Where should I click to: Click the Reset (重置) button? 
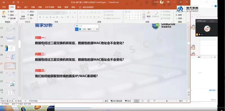pyautogui.click(x=31, y=15)
